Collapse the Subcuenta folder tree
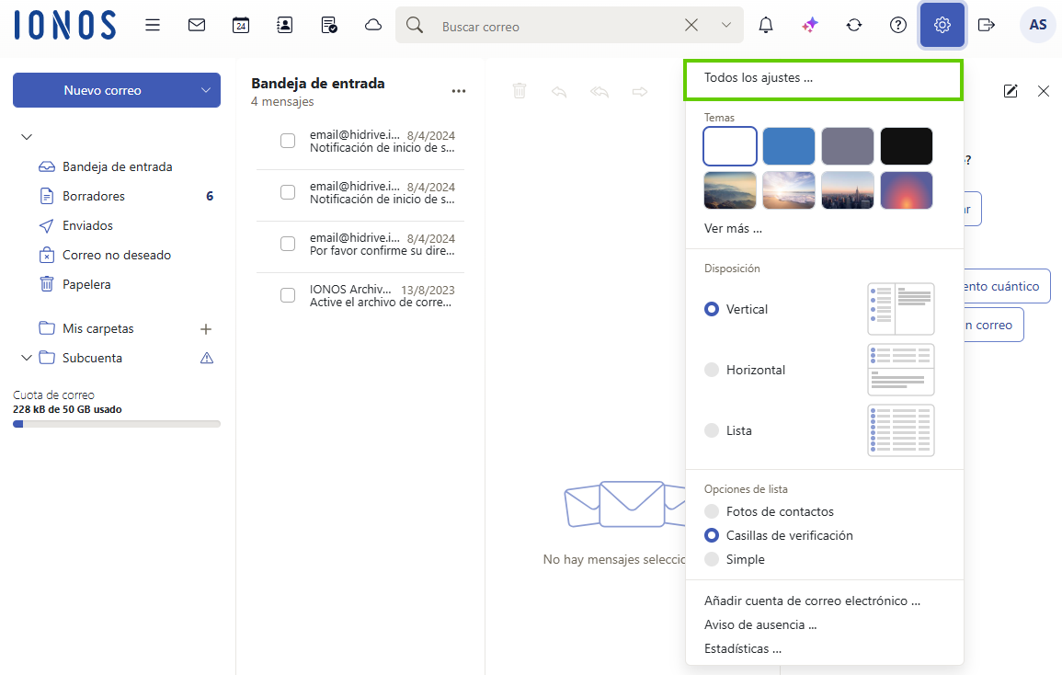This screenshot has width=1062, height=675. [26, 358]
